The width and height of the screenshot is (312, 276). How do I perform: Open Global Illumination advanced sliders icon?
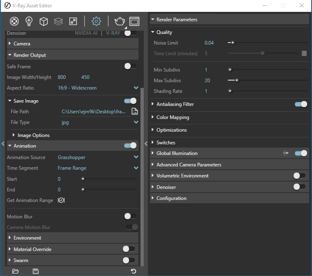[x=286, y=153]
